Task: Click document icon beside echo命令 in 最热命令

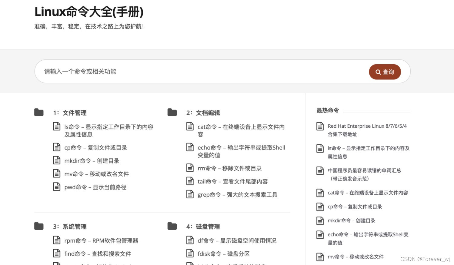Action: (x=320, y=235)
